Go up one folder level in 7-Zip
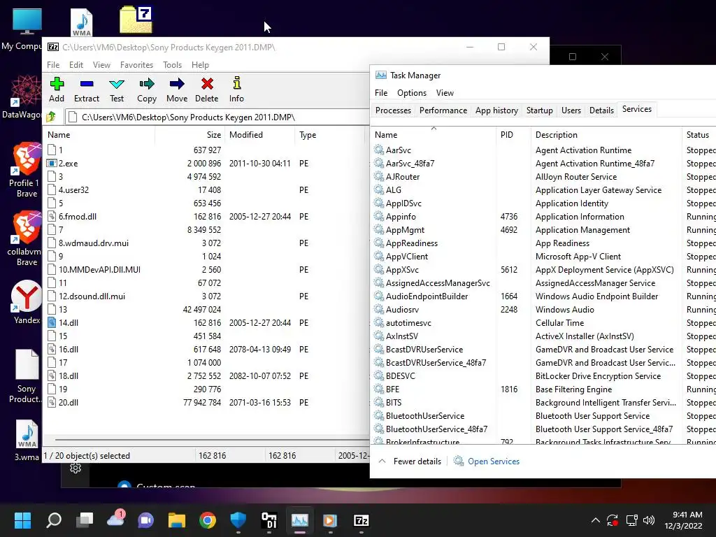716x537 pixels. click(x=51, y=117)
